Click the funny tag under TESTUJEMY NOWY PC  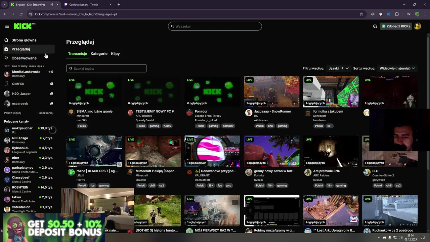coord(167,126)
